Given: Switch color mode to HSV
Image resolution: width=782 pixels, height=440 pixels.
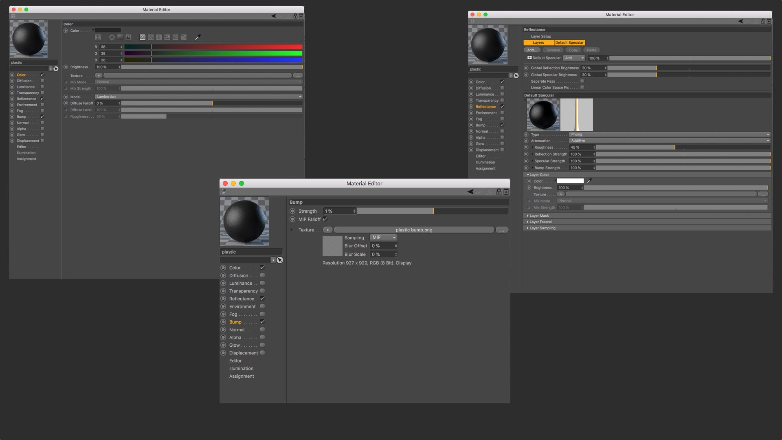Looking at the screenshot, I should (151, 37).
